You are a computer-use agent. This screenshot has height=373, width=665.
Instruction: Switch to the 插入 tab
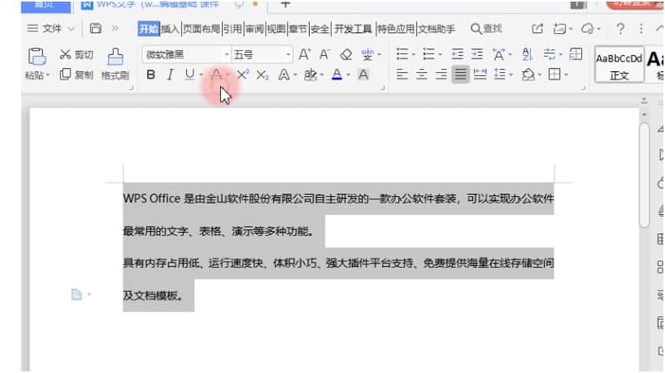(x=171, y=29)
